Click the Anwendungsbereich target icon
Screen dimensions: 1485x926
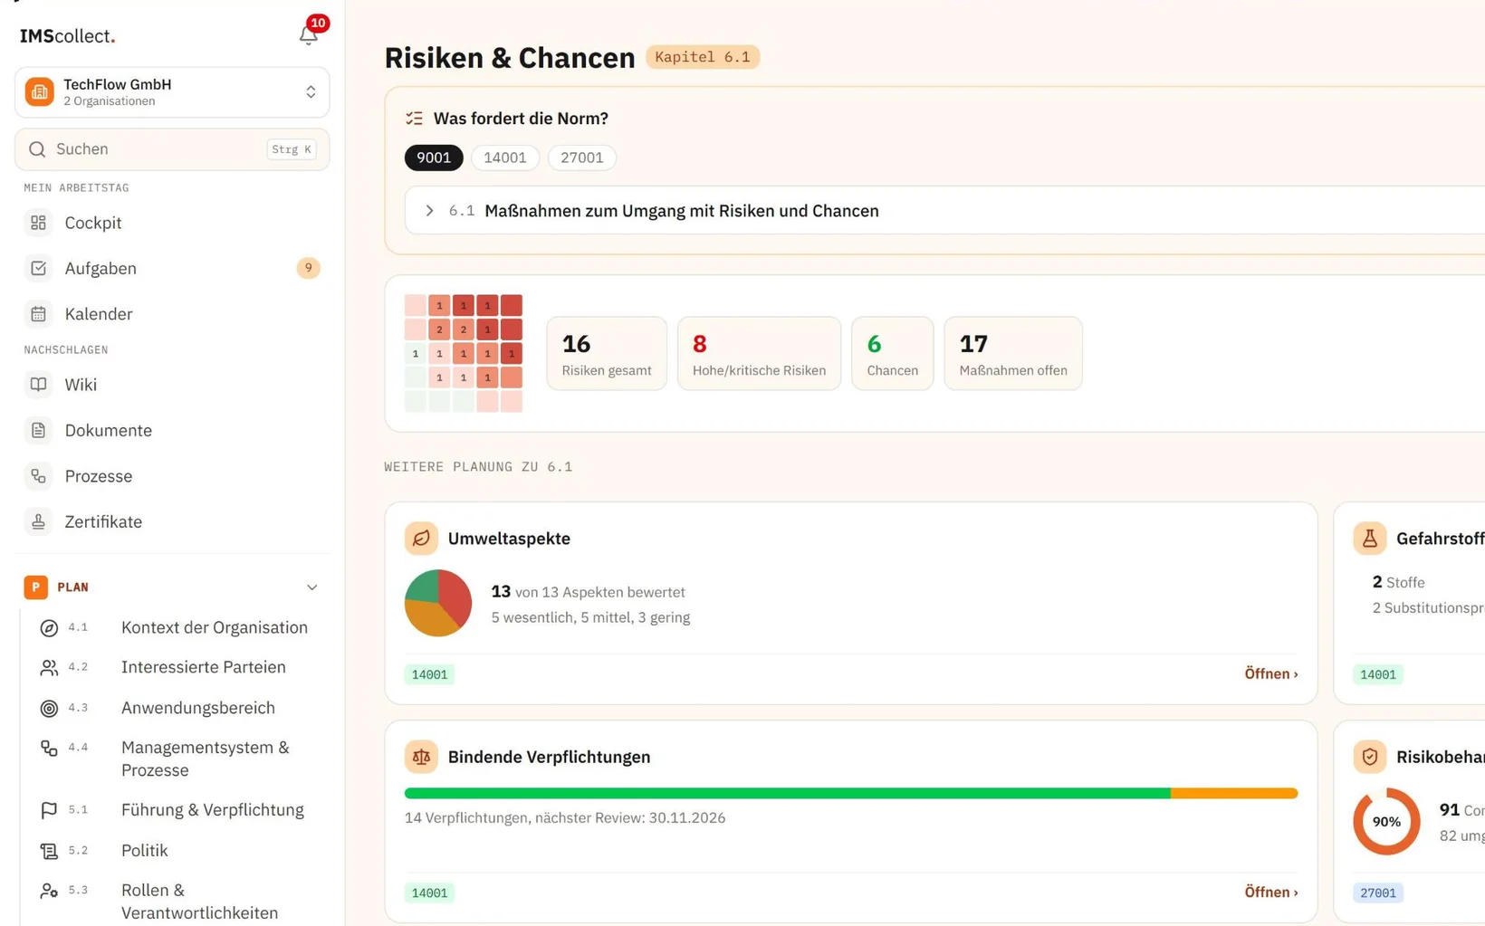coord(49,709)
